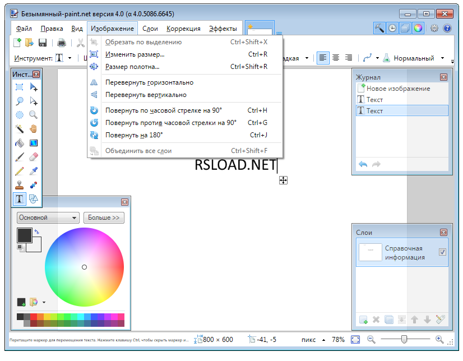
Task: Select the Zoom magnifier tool
Action: click(x=34, y=115)
